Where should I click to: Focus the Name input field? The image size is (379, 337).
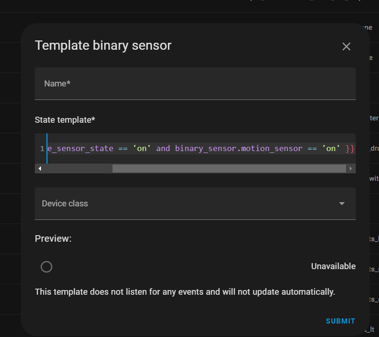coord(195,84)
